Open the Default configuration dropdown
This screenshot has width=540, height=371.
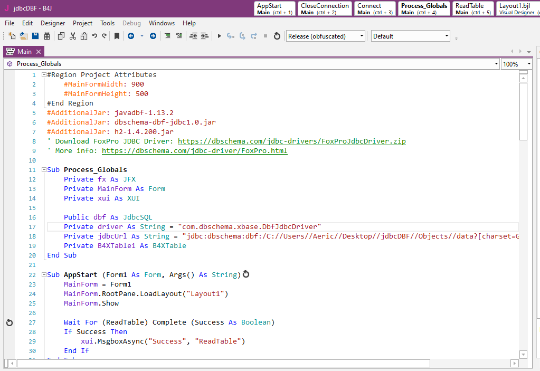pos(410,36)
